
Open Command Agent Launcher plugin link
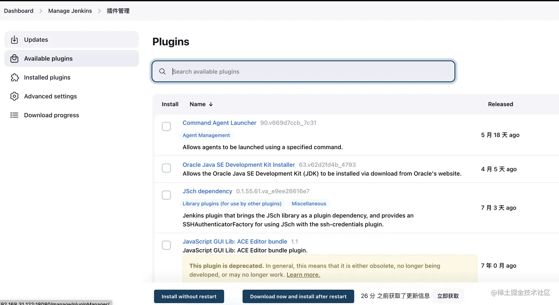[x=219, y=123]
